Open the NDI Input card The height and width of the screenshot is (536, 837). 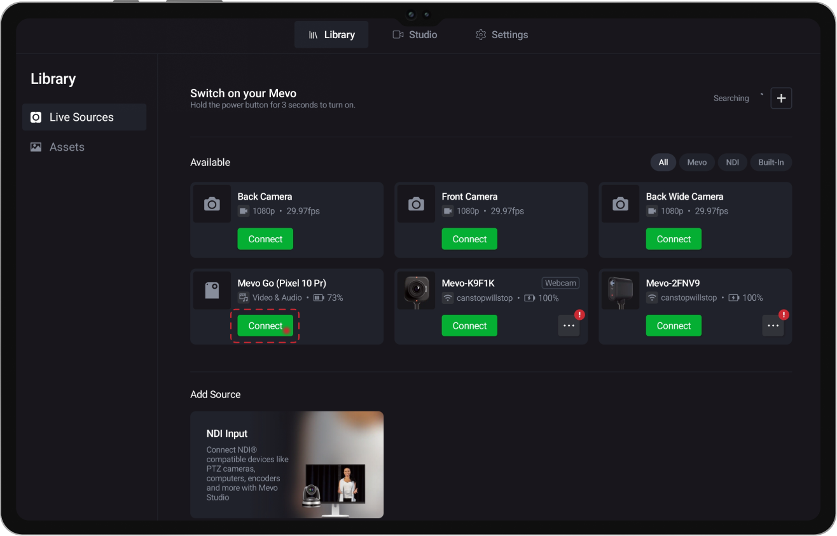coord(287,465)
